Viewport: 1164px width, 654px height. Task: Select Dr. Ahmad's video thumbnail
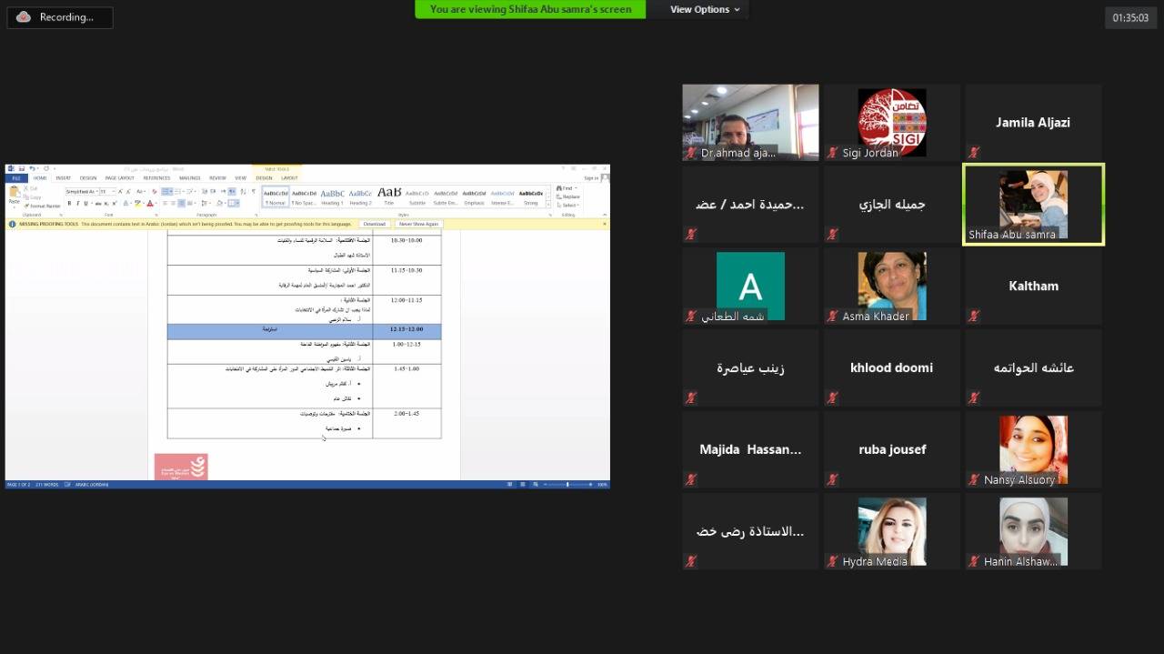coord(750,122)
